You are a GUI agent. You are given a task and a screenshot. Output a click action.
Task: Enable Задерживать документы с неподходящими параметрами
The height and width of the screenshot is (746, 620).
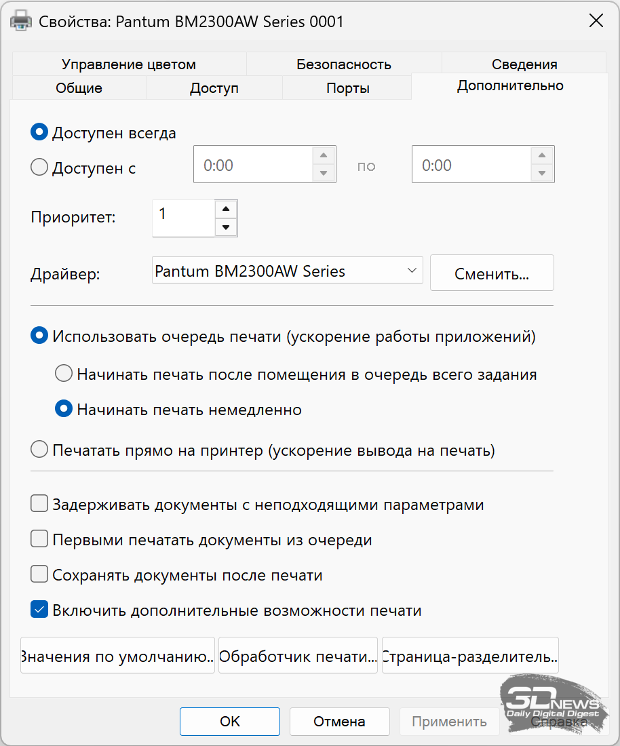tap(40, 505)
